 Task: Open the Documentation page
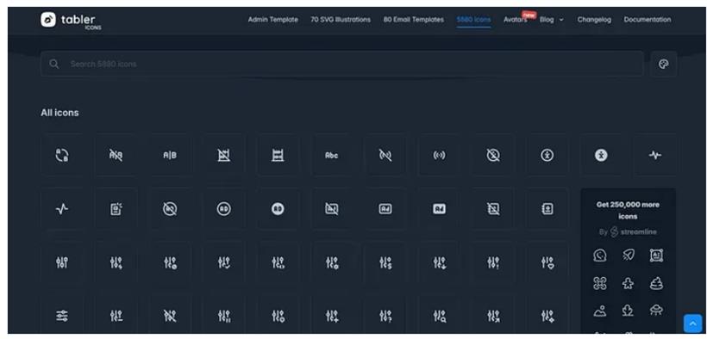point(648,19)
